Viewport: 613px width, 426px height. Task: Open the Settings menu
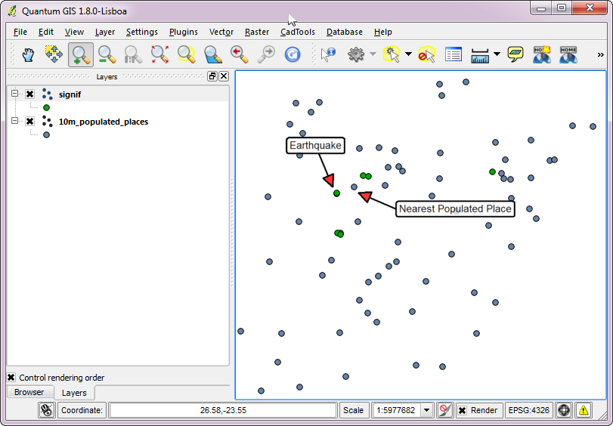coord(141,32)
